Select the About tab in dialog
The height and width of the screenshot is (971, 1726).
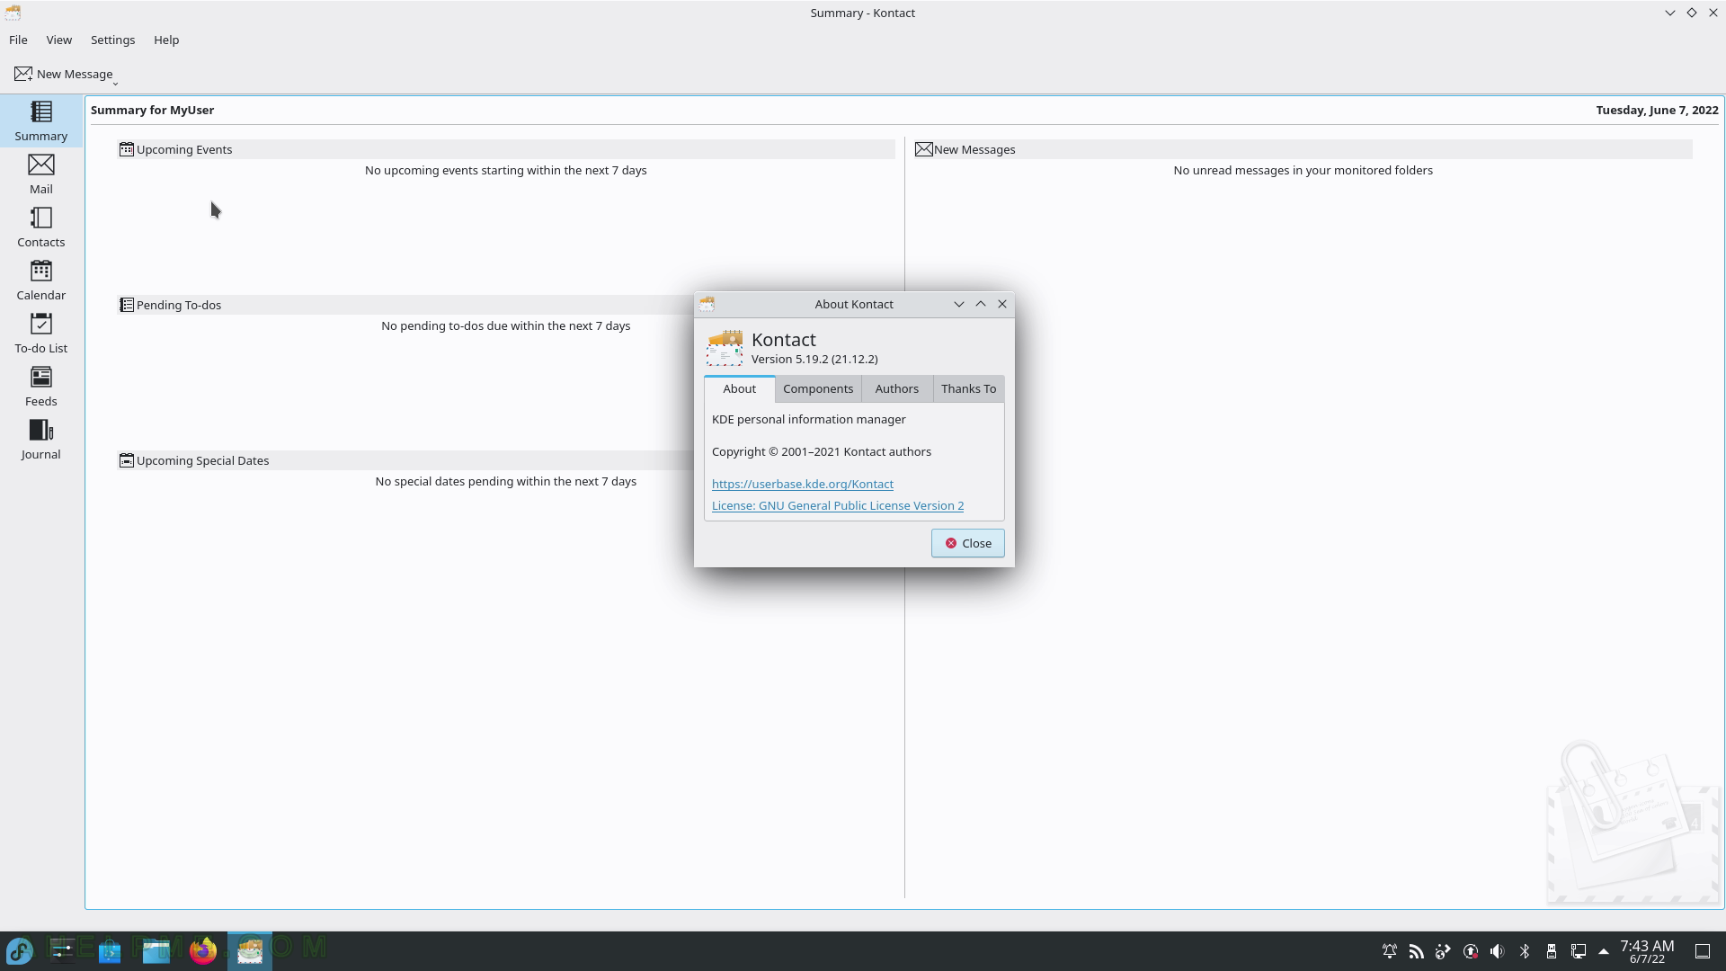[x=739, y=388]
